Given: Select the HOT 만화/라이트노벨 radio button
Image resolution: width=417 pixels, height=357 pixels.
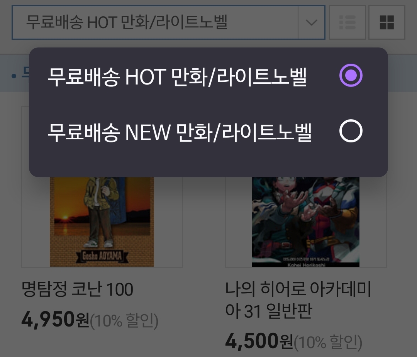Looking at the screenshot, I should 351,75.
